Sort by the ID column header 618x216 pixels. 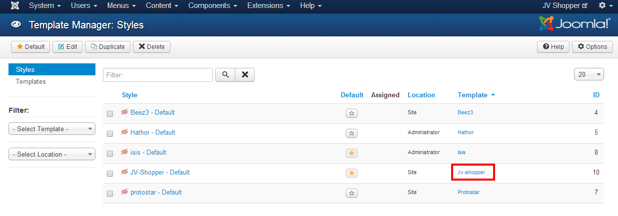click(x=596, y=95)
